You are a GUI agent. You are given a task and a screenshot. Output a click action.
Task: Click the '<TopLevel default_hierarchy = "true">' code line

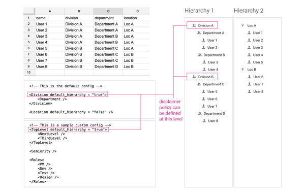(68, 129)
